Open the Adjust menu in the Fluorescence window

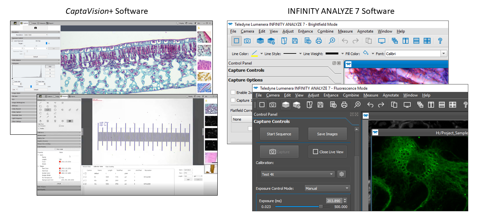click(x=313, y=95)
